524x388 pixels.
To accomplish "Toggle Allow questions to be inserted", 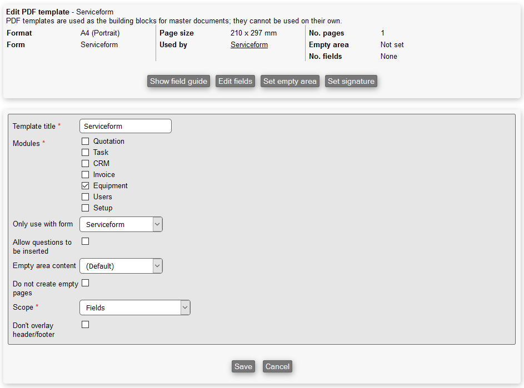I will pyautogui.click(x=86, y=241).
